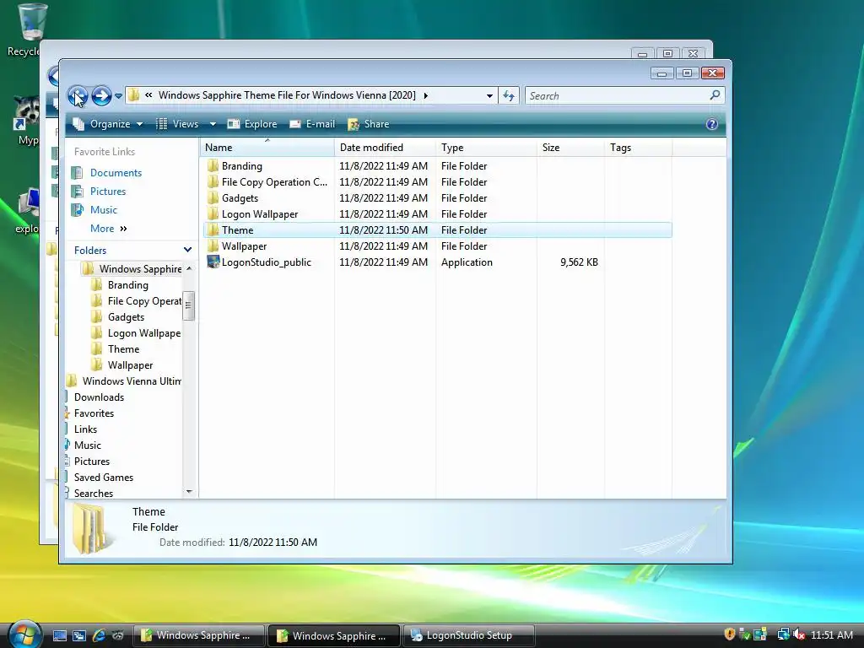Viewport: 864px width, 648px height.
Task: Click Switch between windows quick launch icon
Action: click(x=78, y=634)
